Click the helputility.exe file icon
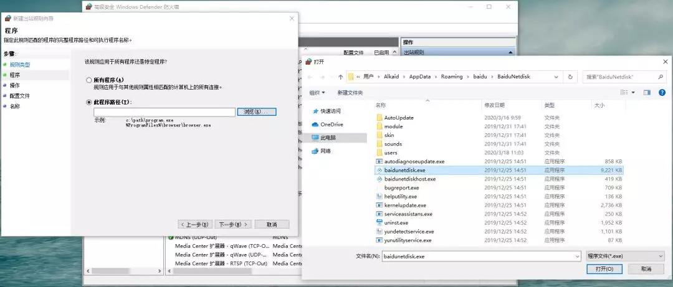 [379, 197]
